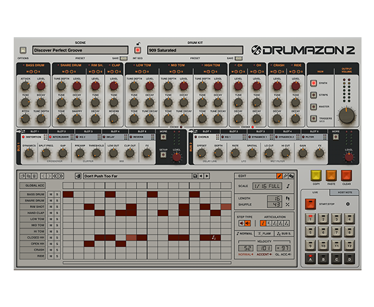Load next pattern preset arrow

tap(207, 176)
